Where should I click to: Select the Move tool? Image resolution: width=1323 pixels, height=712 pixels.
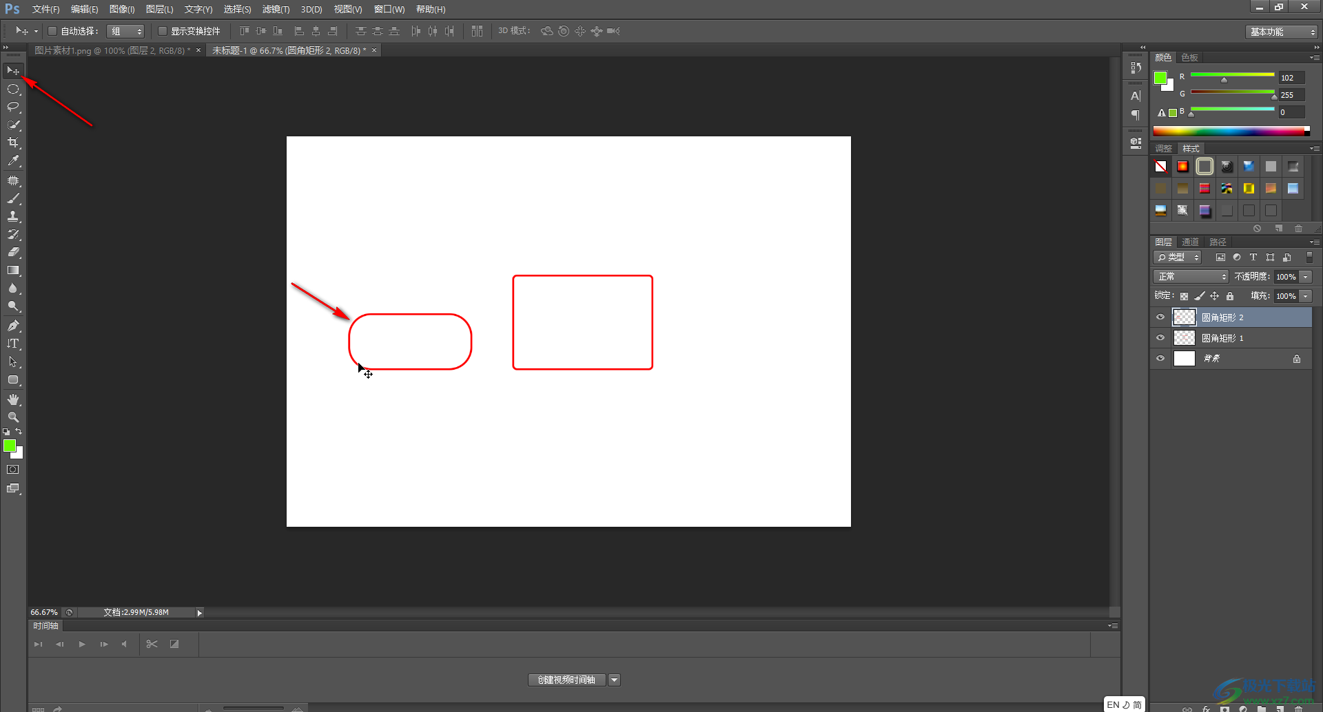click(x=13, y=71)
